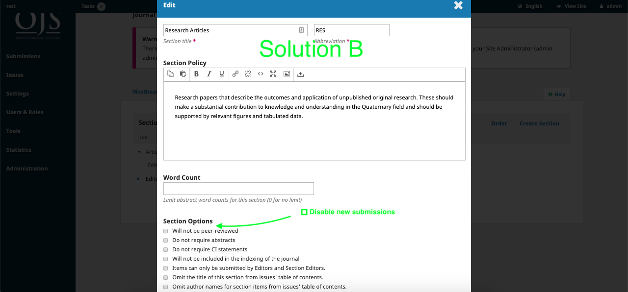The image size is (628, 292).
Task: Check 'Do not require CI statements' option
Action: [166, 249]
